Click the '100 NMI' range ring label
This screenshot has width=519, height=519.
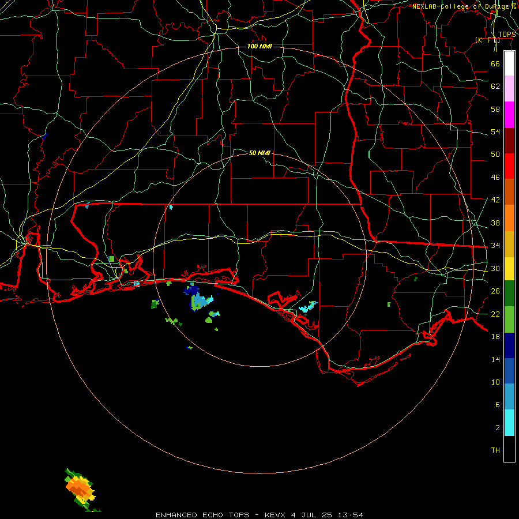pyautogui.click(x=259, y=46)
